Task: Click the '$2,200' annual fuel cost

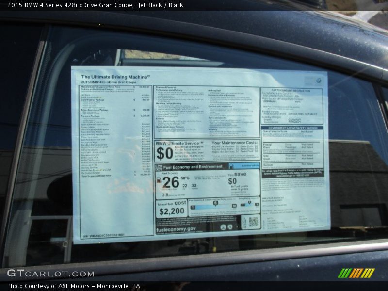Action: tap(172, 211)
